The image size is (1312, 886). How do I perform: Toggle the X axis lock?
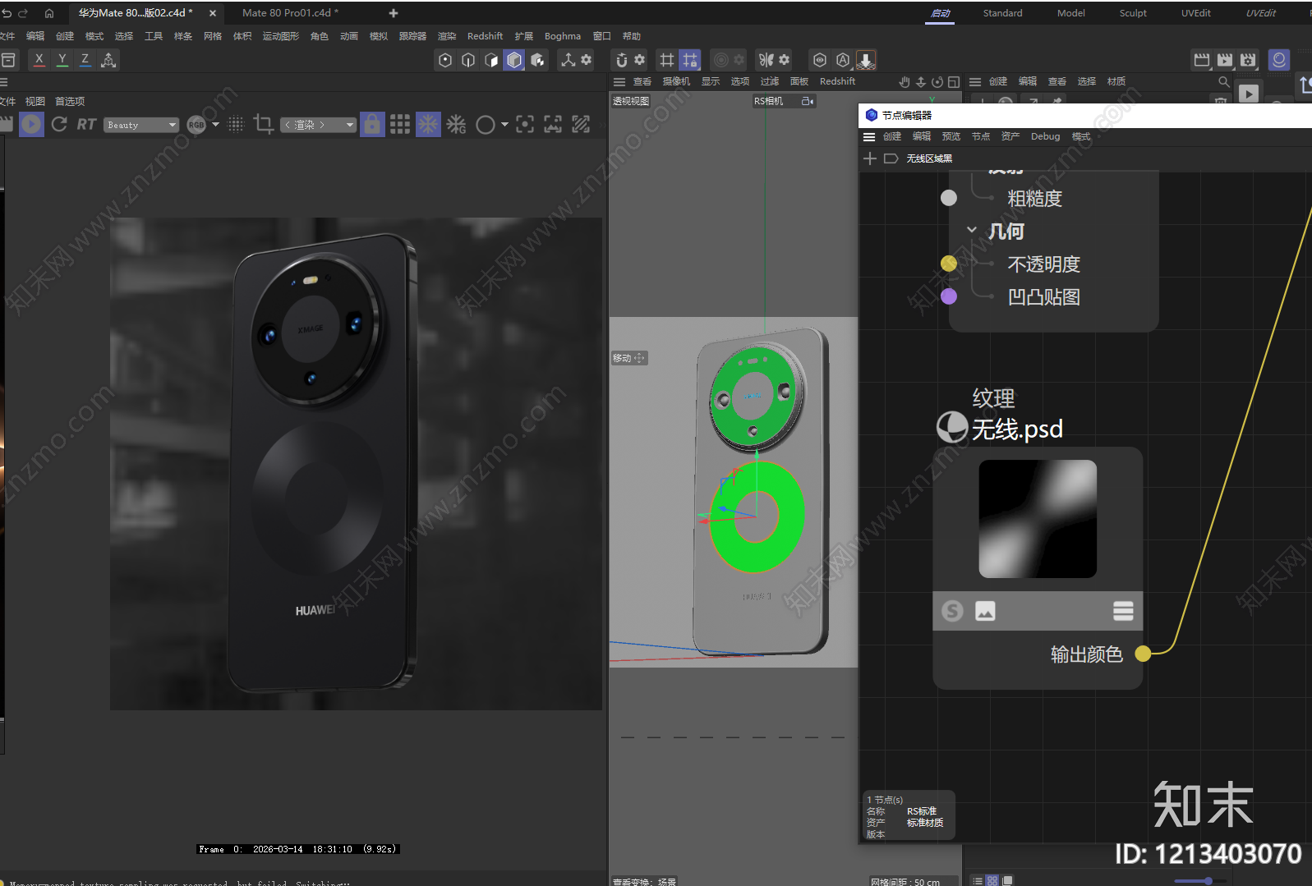coord(39,60)
